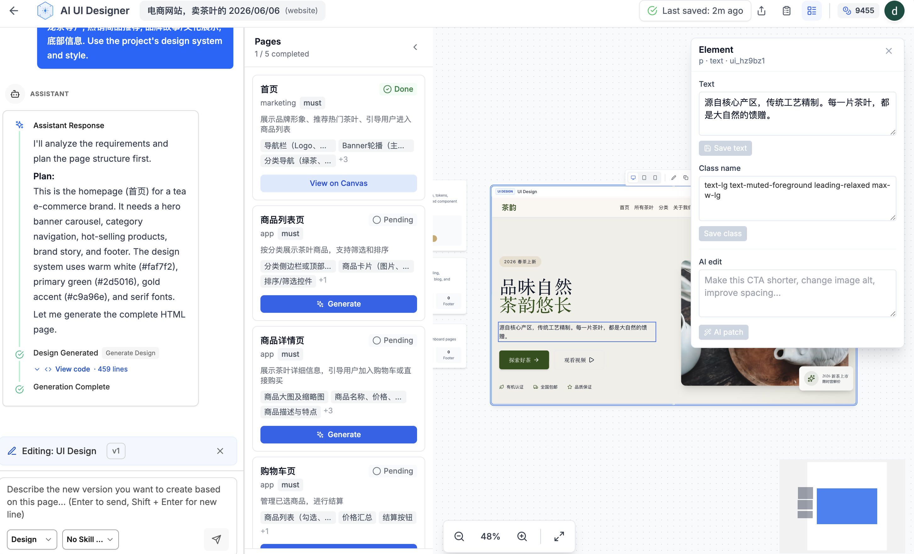Click the UI DESIGN frame label
This screenshot has width=914, height=554.
click(x=505, y=192)
